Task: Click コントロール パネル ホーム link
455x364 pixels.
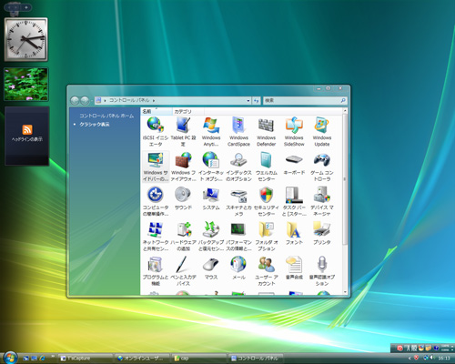Action: [x=106, y=116]
